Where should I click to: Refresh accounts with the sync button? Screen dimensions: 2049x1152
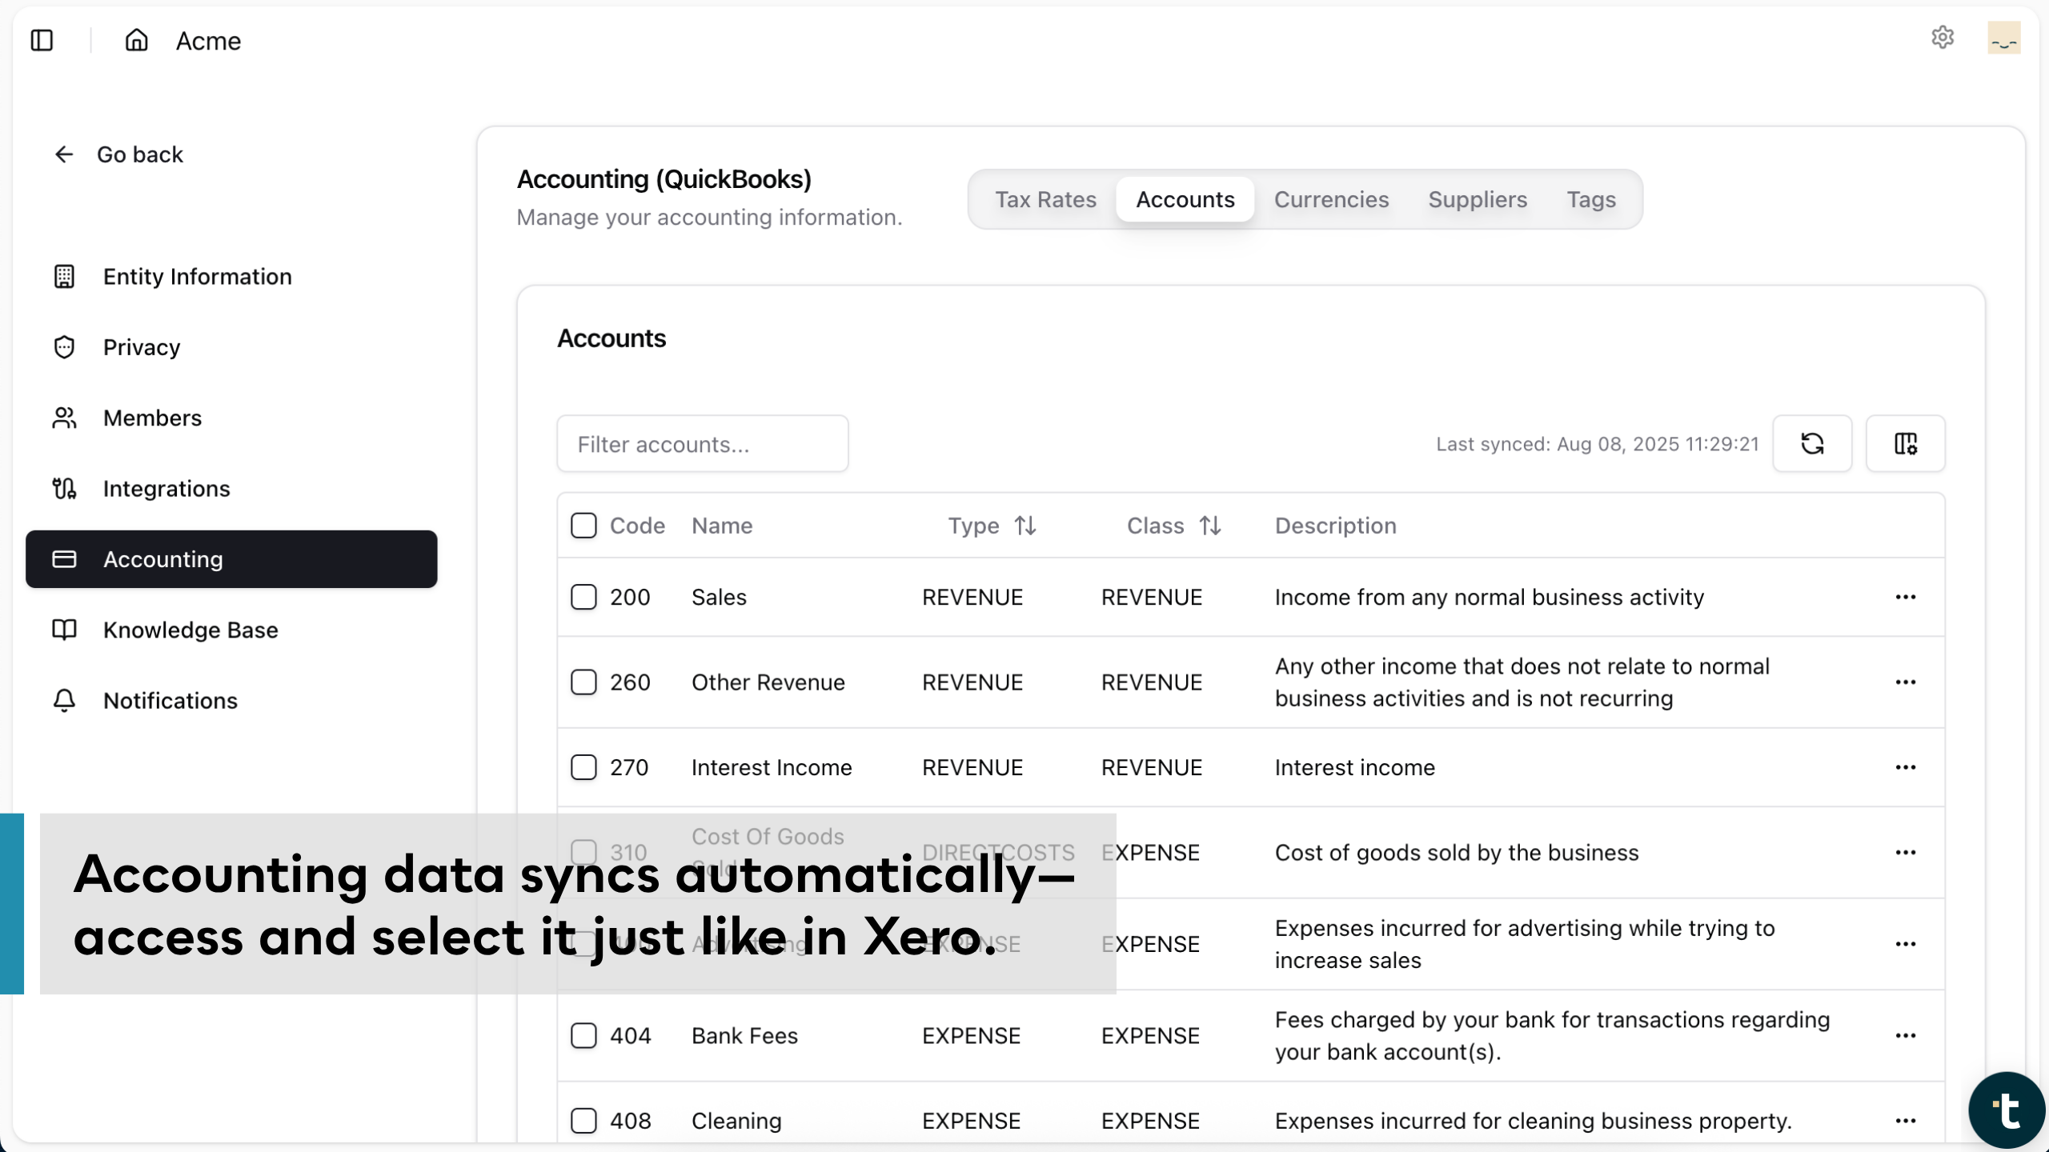(x=1812, y=443)
